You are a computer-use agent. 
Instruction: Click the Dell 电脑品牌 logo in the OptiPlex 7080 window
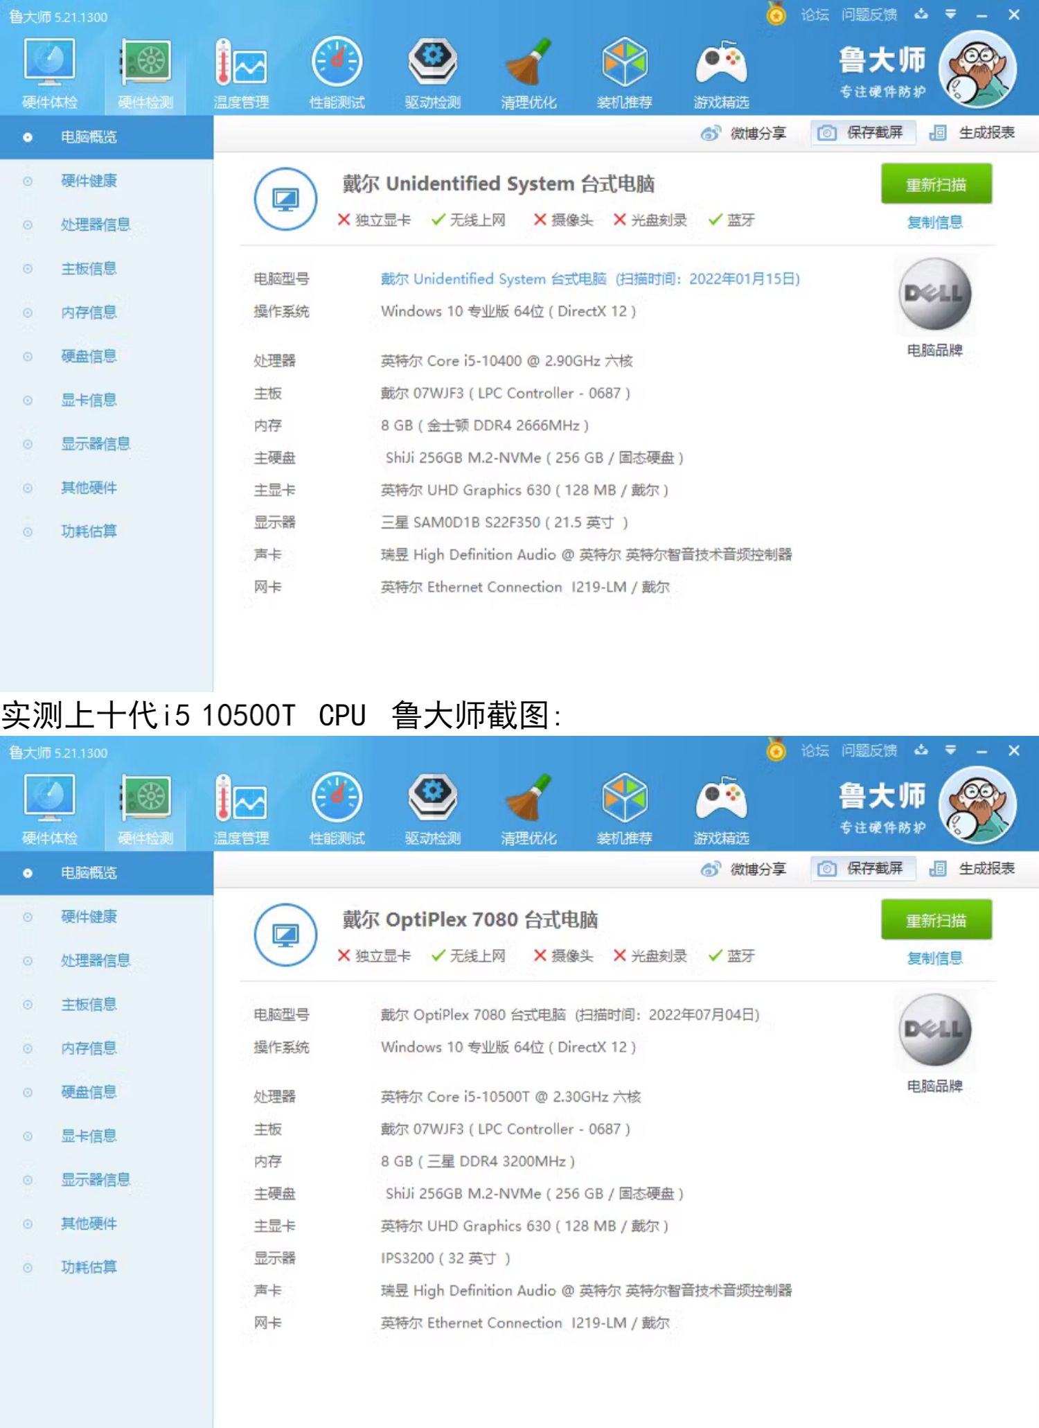coord(935,1030)
